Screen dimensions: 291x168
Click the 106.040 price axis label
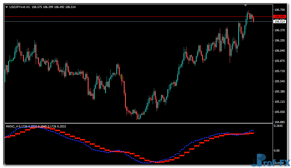279,51
